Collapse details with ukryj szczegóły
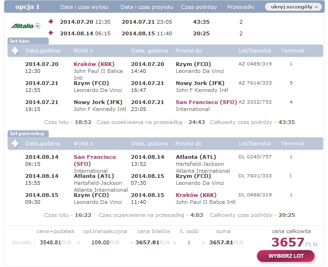The height and width of the screenshot is (267, 328). (x=294, y=7)
